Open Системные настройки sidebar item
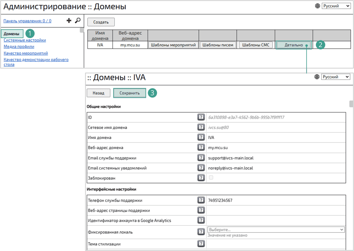The width and height of the screenshot is (354, 251). pos(25,40)
